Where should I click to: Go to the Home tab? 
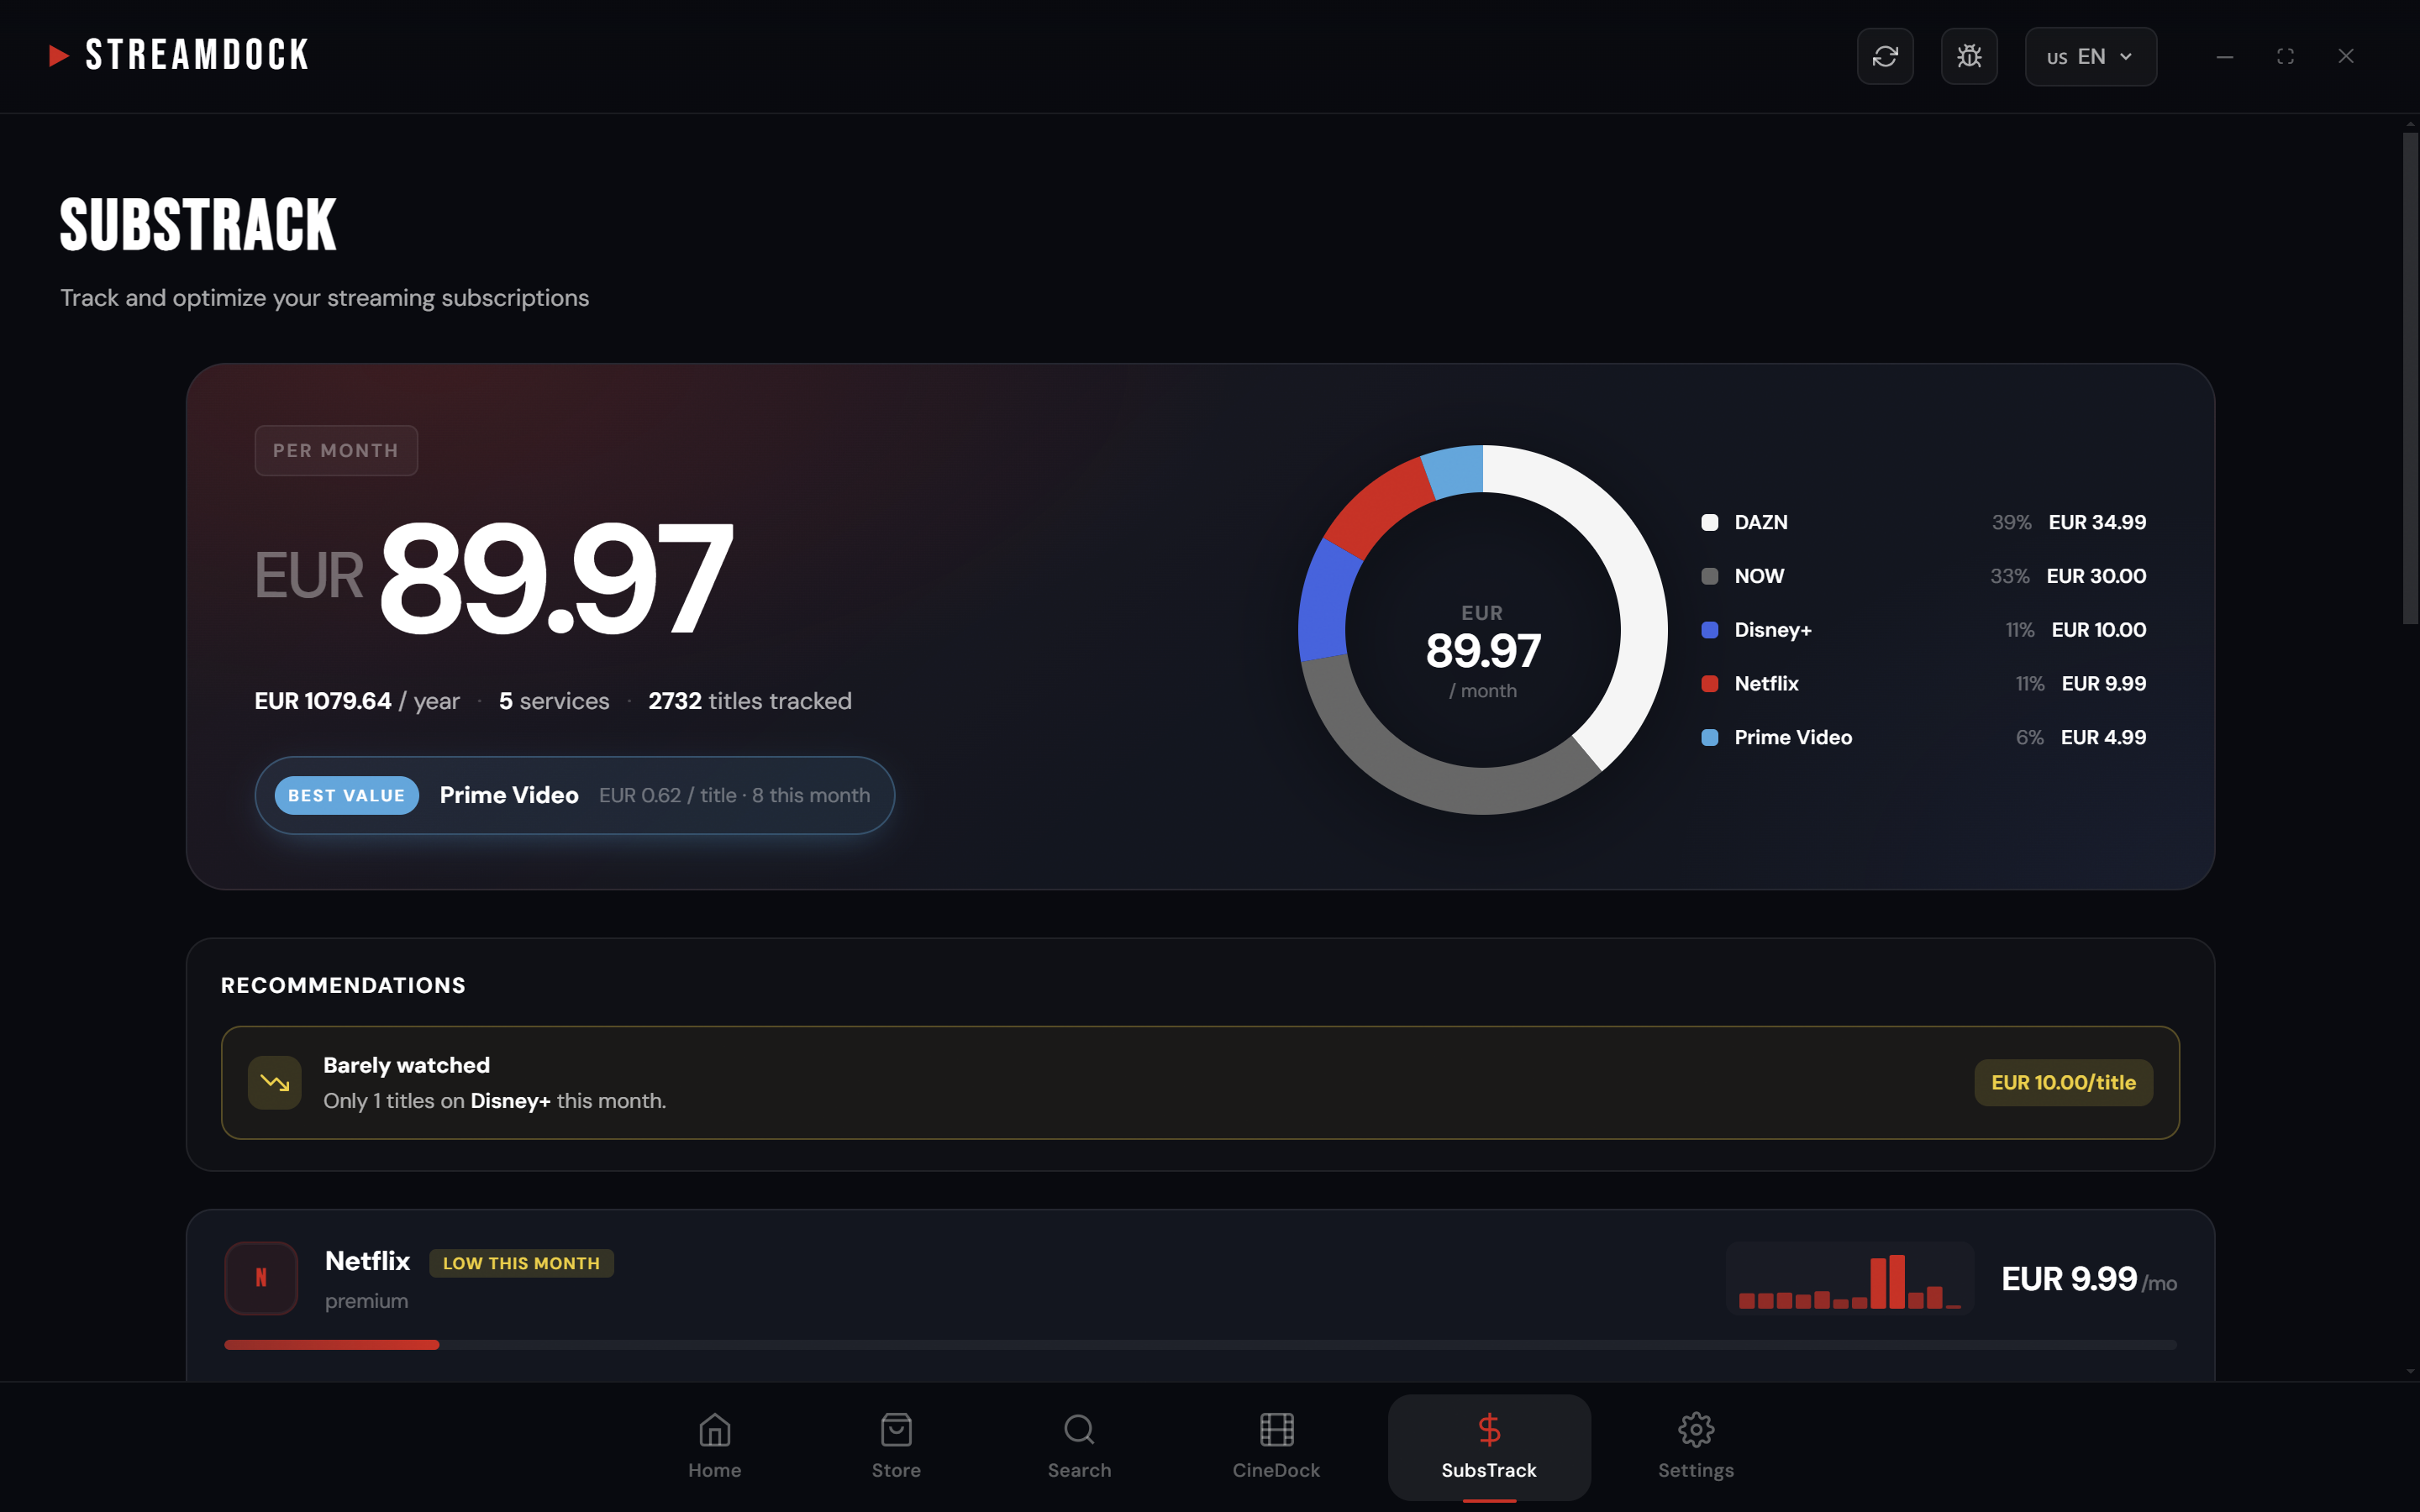coord(714,1446)
